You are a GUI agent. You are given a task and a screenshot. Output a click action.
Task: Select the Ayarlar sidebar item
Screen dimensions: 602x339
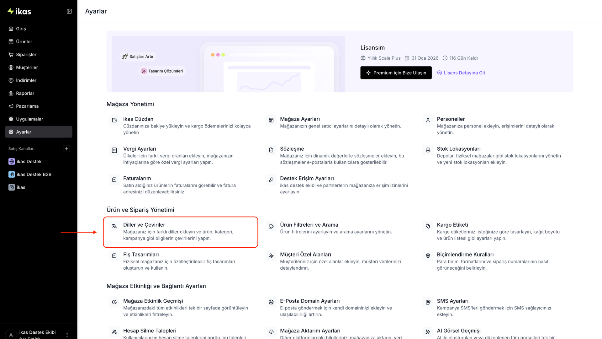point(39,132)
